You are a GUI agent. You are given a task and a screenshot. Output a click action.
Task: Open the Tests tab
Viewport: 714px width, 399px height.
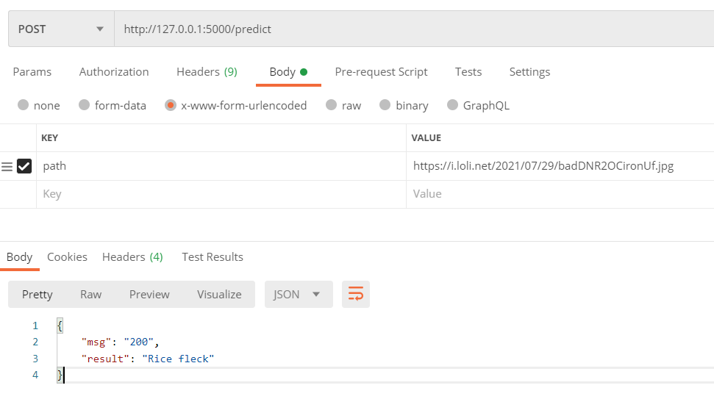468,72
